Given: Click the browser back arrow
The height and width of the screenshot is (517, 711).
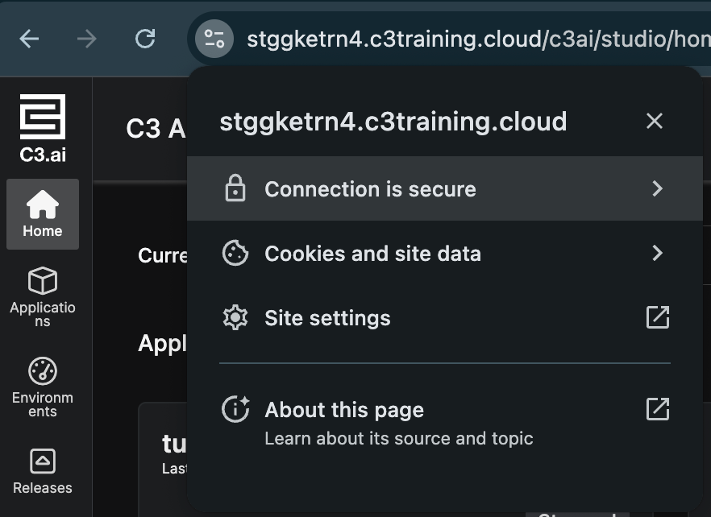Looking at the screenshot, I should 30,39.
